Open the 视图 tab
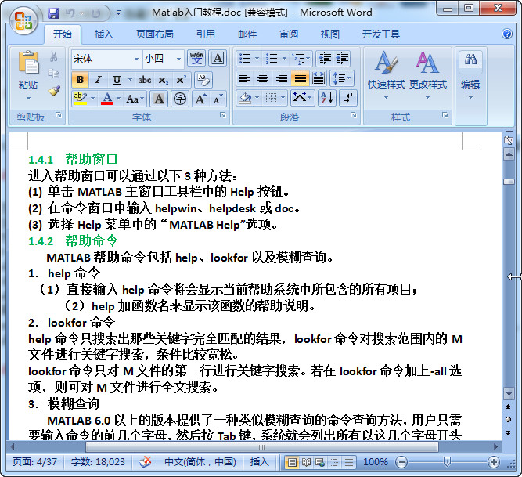Screen dimensions: 522x477 coord(330,34)
